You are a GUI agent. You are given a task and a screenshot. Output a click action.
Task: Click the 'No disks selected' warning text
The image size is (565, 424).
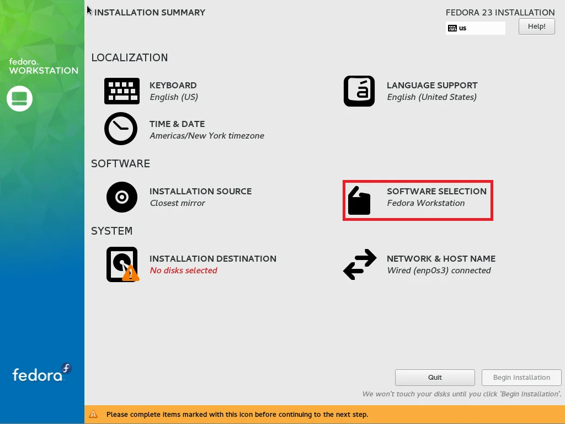[x=183, y=271]
